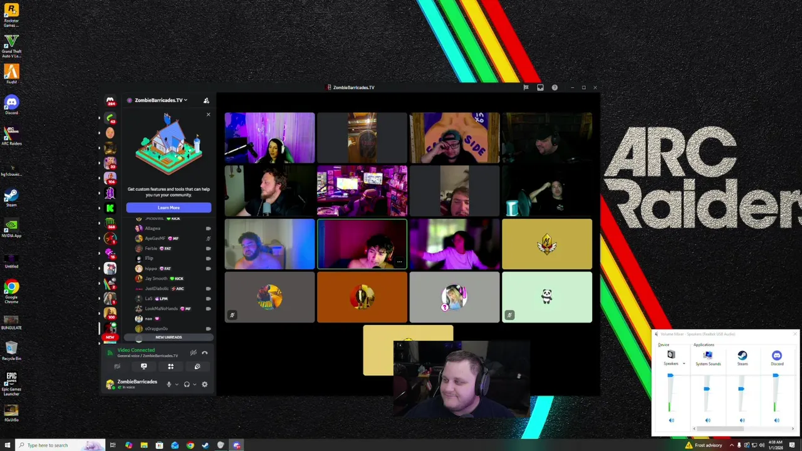Open headphone output options arrow

(x=194, y=384)
